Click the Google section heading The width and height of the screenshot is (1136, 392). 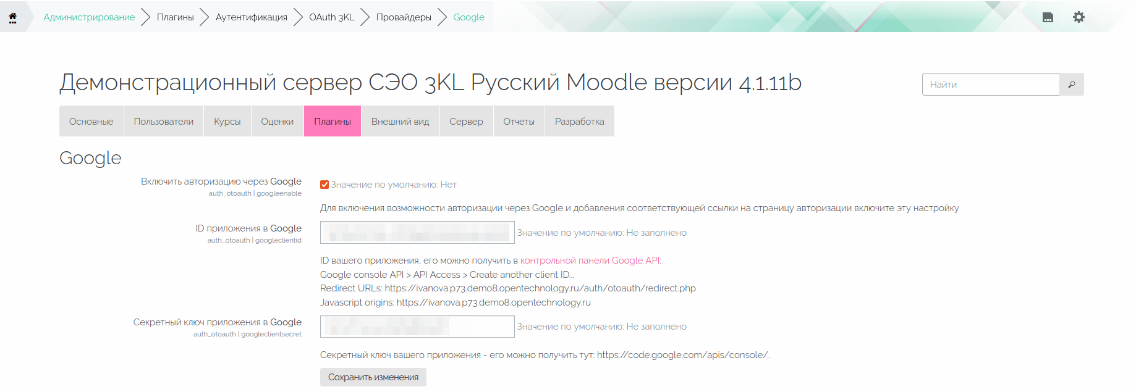point(90,158)
